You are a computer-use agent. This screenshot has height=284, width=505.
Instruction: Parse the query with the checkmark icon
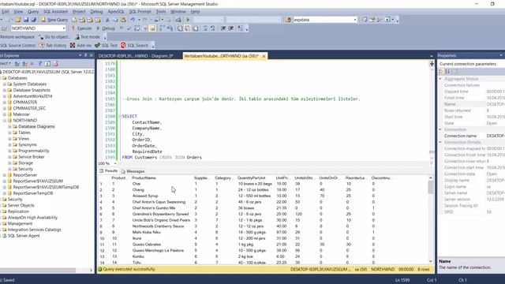point(129,28)
